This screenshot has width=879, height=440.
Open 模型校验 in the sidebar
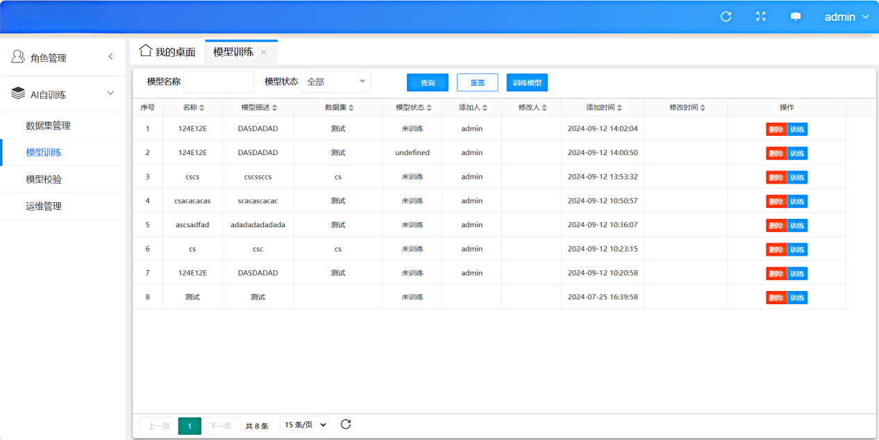(x=44, y=179)
